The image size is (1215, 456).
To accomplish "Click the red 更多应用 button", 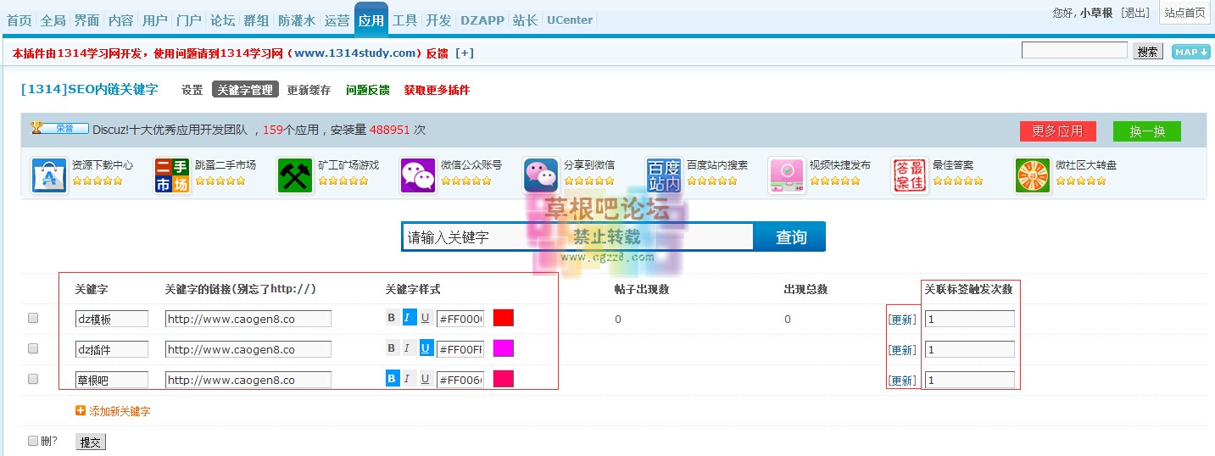I will pos(1057,131).
